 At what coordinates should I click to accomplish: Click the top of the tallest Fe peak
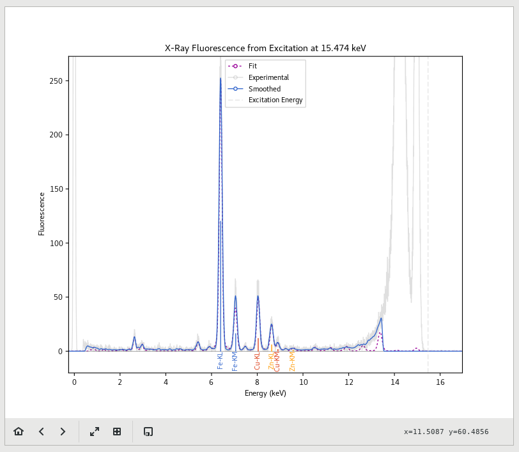point(221,79)
